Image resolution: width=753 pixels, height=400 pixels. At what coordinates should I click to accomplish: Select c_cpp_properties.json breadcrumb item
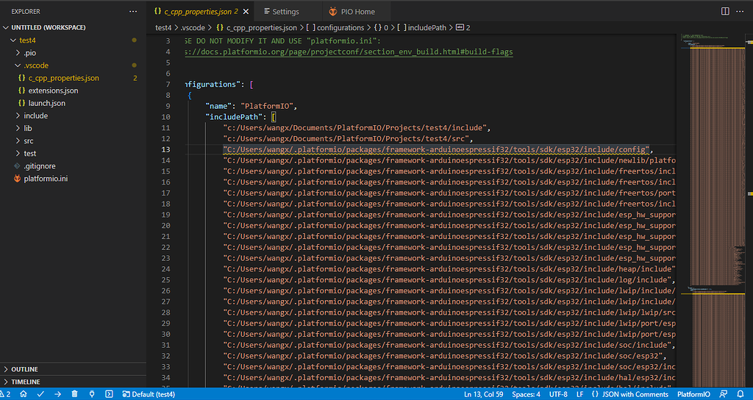(257, 28)
